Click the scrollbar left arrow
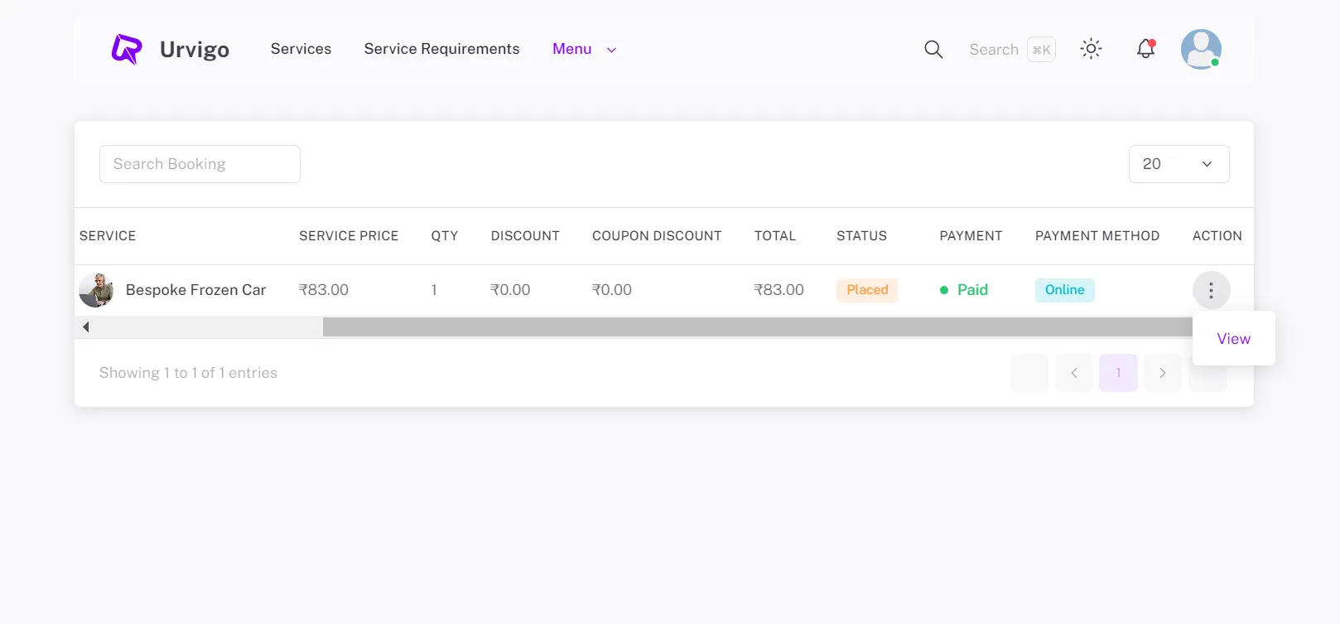The image size is (1340, 624). pyautogui.click(x=86, y=327)
